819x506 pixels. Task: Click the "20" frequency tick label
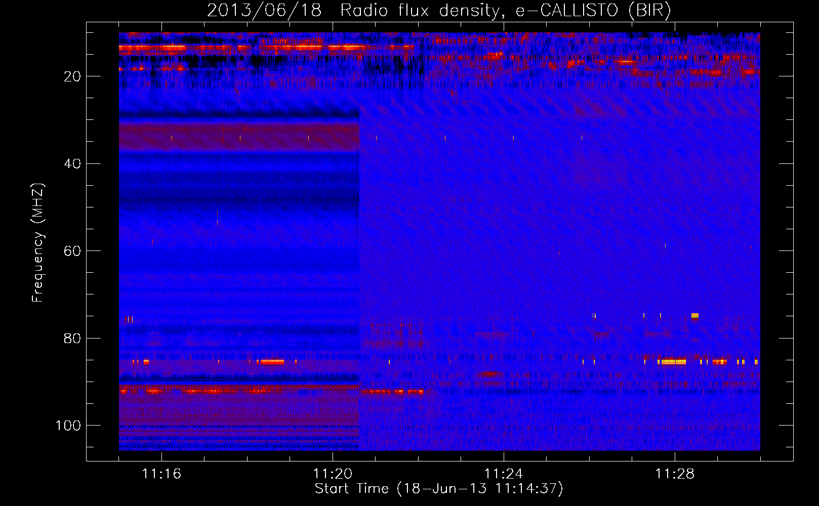[x=72, y=76]
